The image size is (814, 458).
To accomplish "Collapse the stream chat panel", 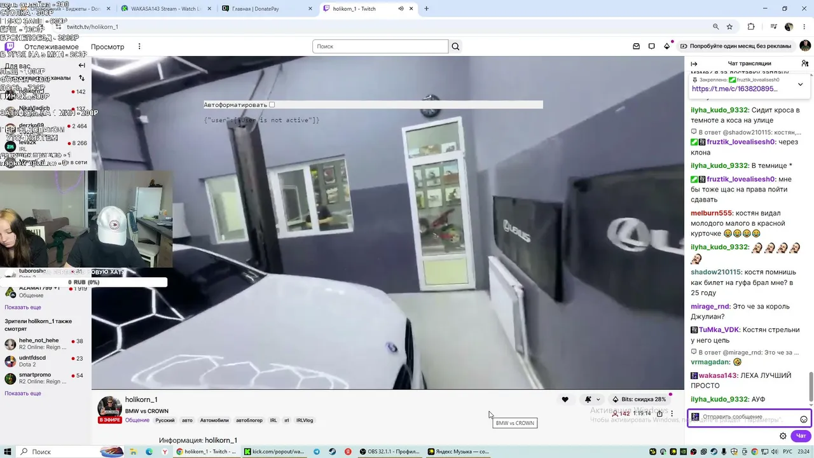I will pyautogui.click(x=694, y=64).
